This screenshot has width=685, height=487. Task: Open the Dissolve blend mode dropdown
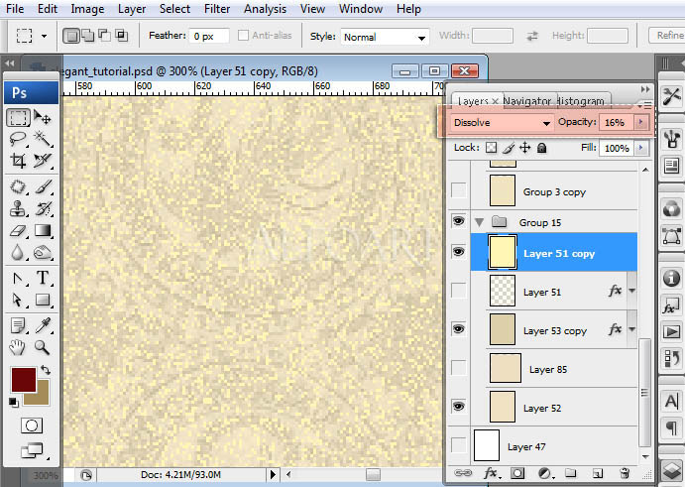tap(502, 122)
